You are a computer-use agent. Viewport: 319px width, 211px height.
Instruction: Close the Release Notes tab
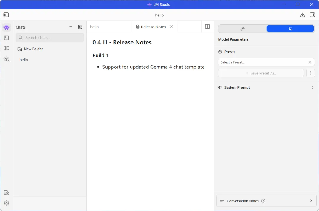[171, 27]
